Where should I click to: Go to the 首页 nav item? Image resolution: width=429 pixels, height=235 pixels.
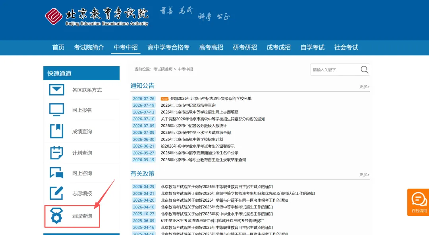(58, 47)
